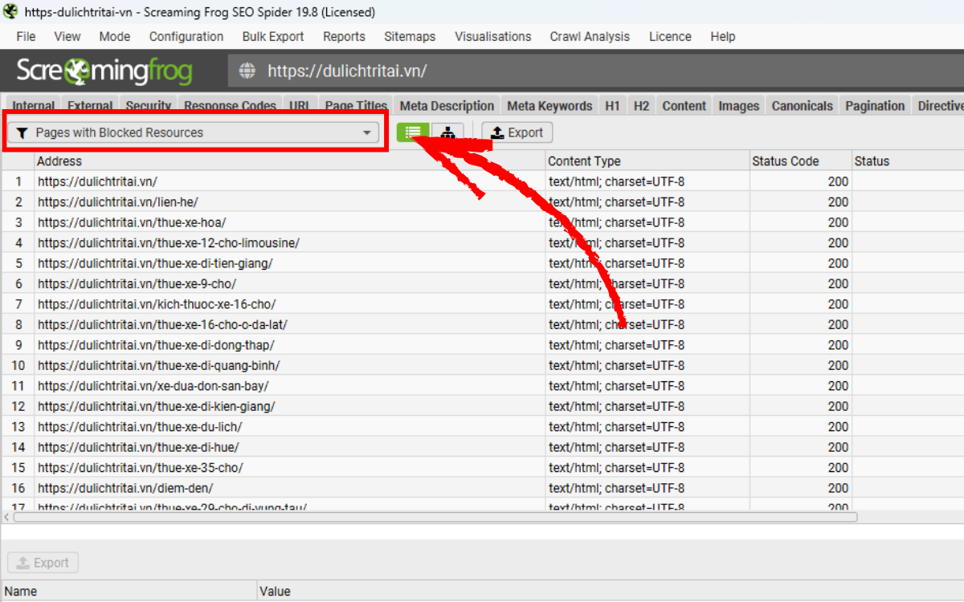Click the Screaming Frog logo

pos(104,71)
